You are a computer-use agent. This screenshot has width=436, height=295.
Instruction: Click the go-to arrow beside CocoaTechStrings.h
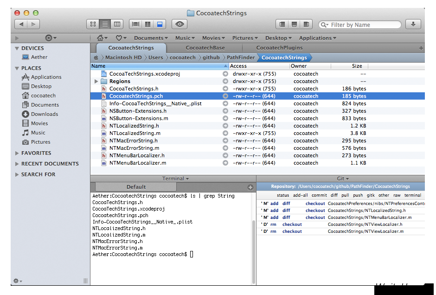pos(225,89)
